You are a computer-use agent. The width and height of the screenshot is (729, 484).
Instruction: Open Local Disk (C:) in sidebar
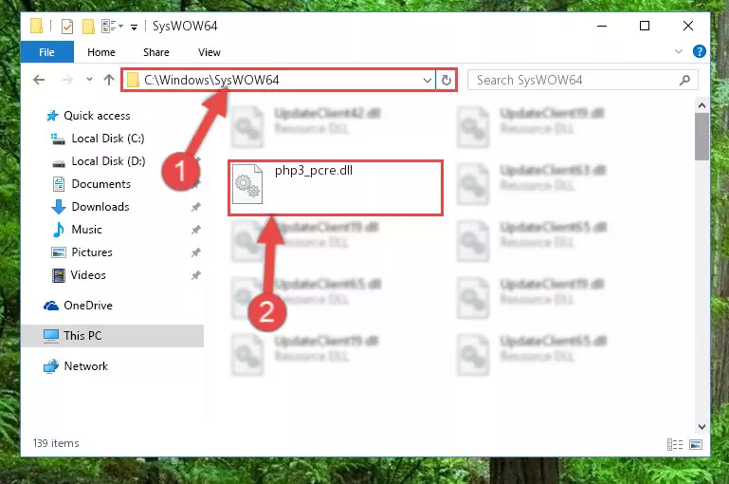click(x=108, y=139)
